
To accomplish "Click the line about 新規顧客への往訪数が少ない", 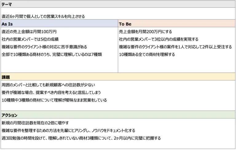I will coord(48,85).
